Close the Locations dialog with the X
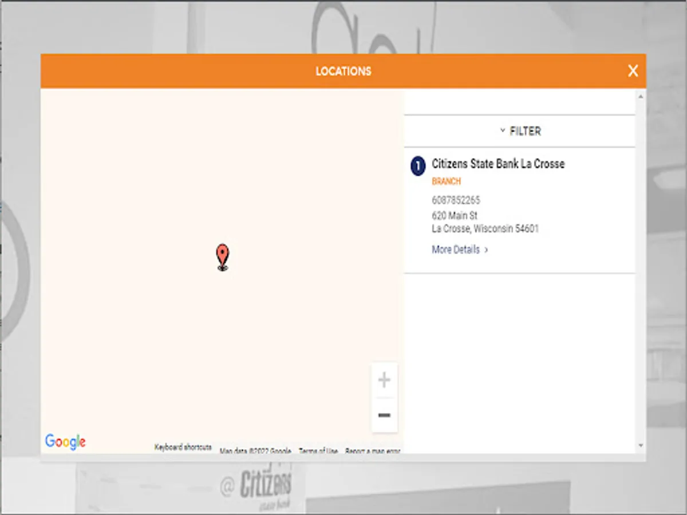687x515 pixels. (x=633, y=71)
